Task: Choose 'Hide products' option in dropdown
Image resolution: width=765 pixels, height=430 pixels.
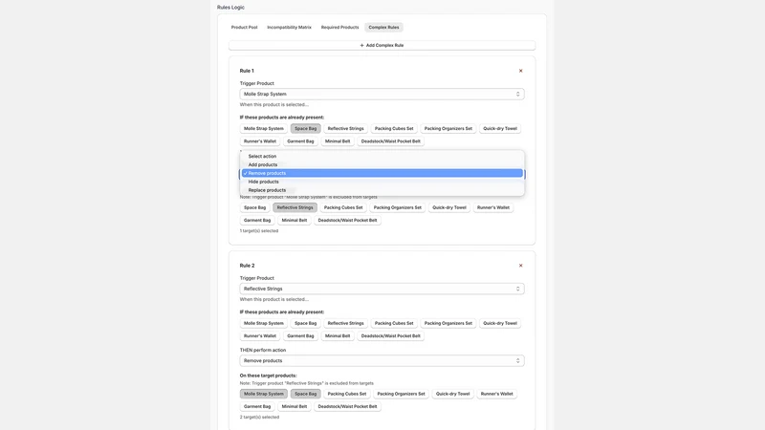Action: [x=382, y=182]
